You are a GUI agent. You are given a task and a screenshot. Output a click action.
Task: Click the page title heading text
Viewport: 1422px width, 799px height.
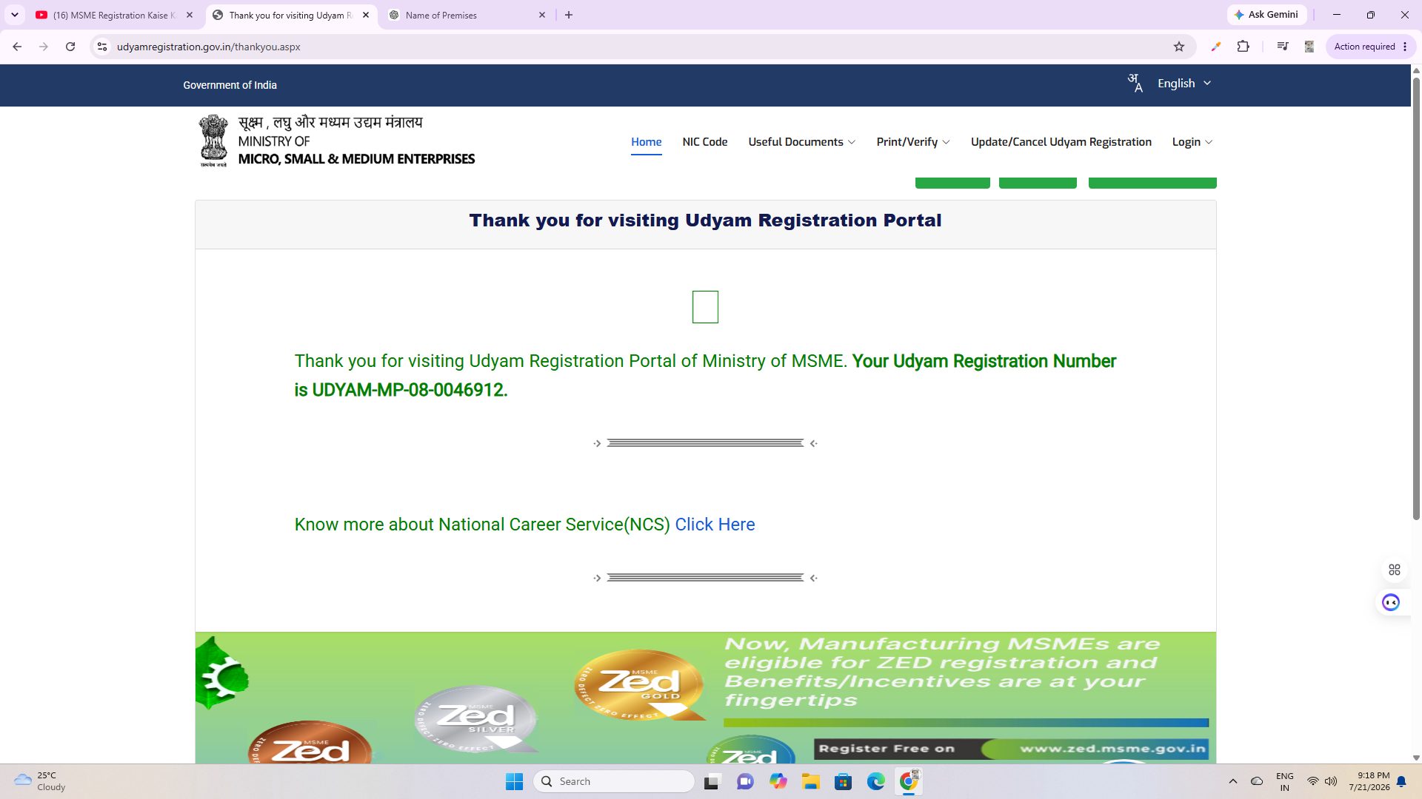pyautogui.click(x=705, y=220)
